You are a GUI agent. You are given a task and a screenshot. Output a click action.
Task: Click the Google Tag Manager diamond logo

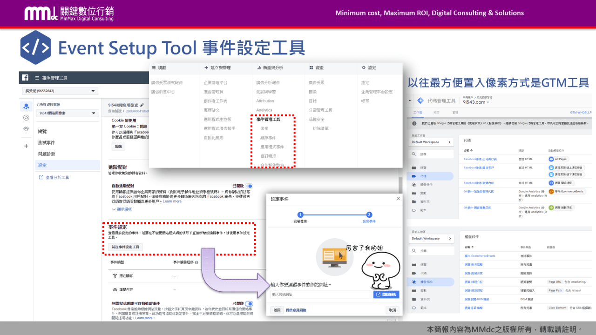pyautogui.click(x=420, y=100)
